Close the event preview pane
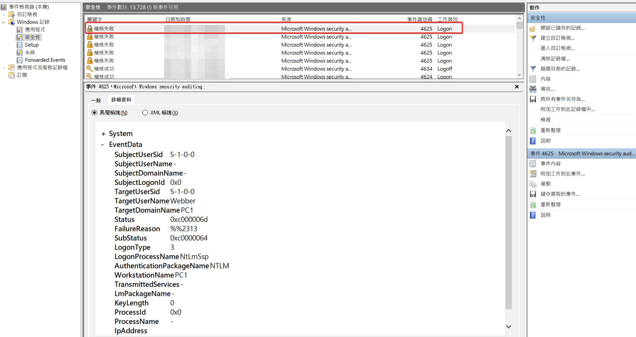 click(516, 87)
